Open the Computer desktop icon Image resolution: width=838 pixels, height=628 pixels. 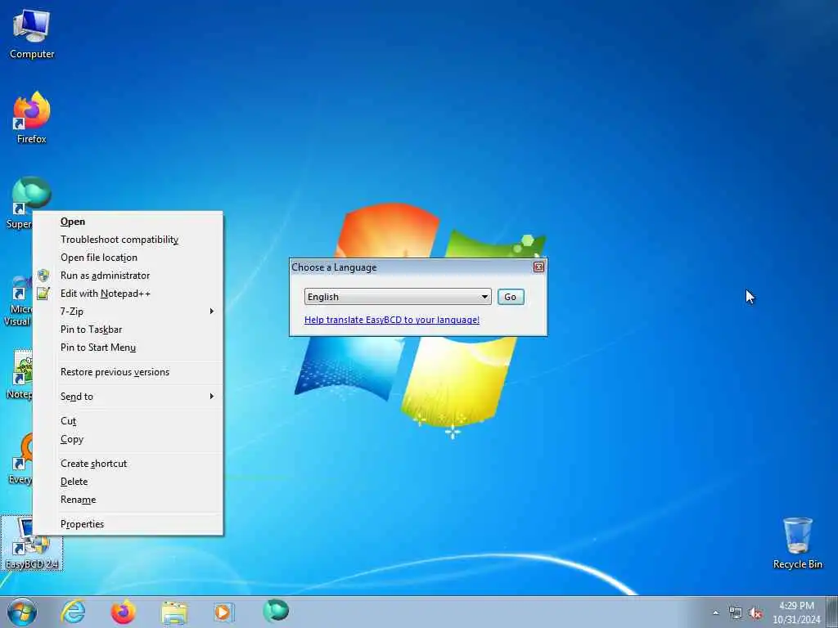(x=32, y=34)
